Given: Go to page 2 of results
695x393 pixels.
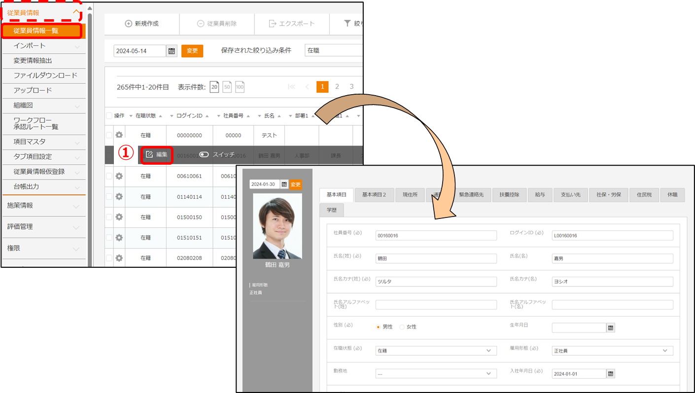Looking at the screenshot, I should pos(337,87).
